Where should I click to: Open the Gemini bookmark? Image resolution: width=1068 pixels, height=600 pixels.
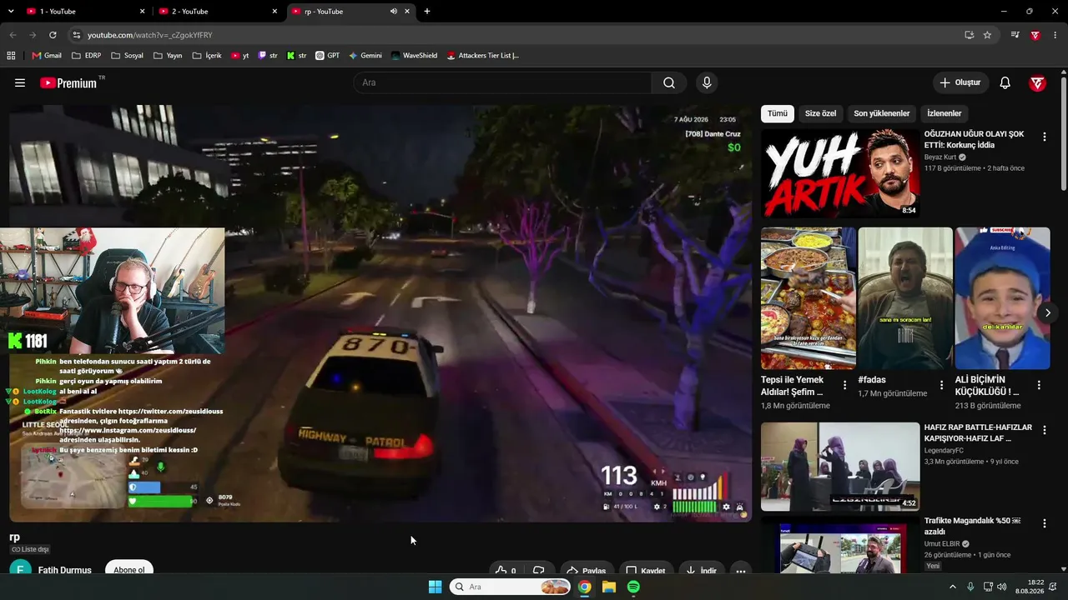(365, 56)
